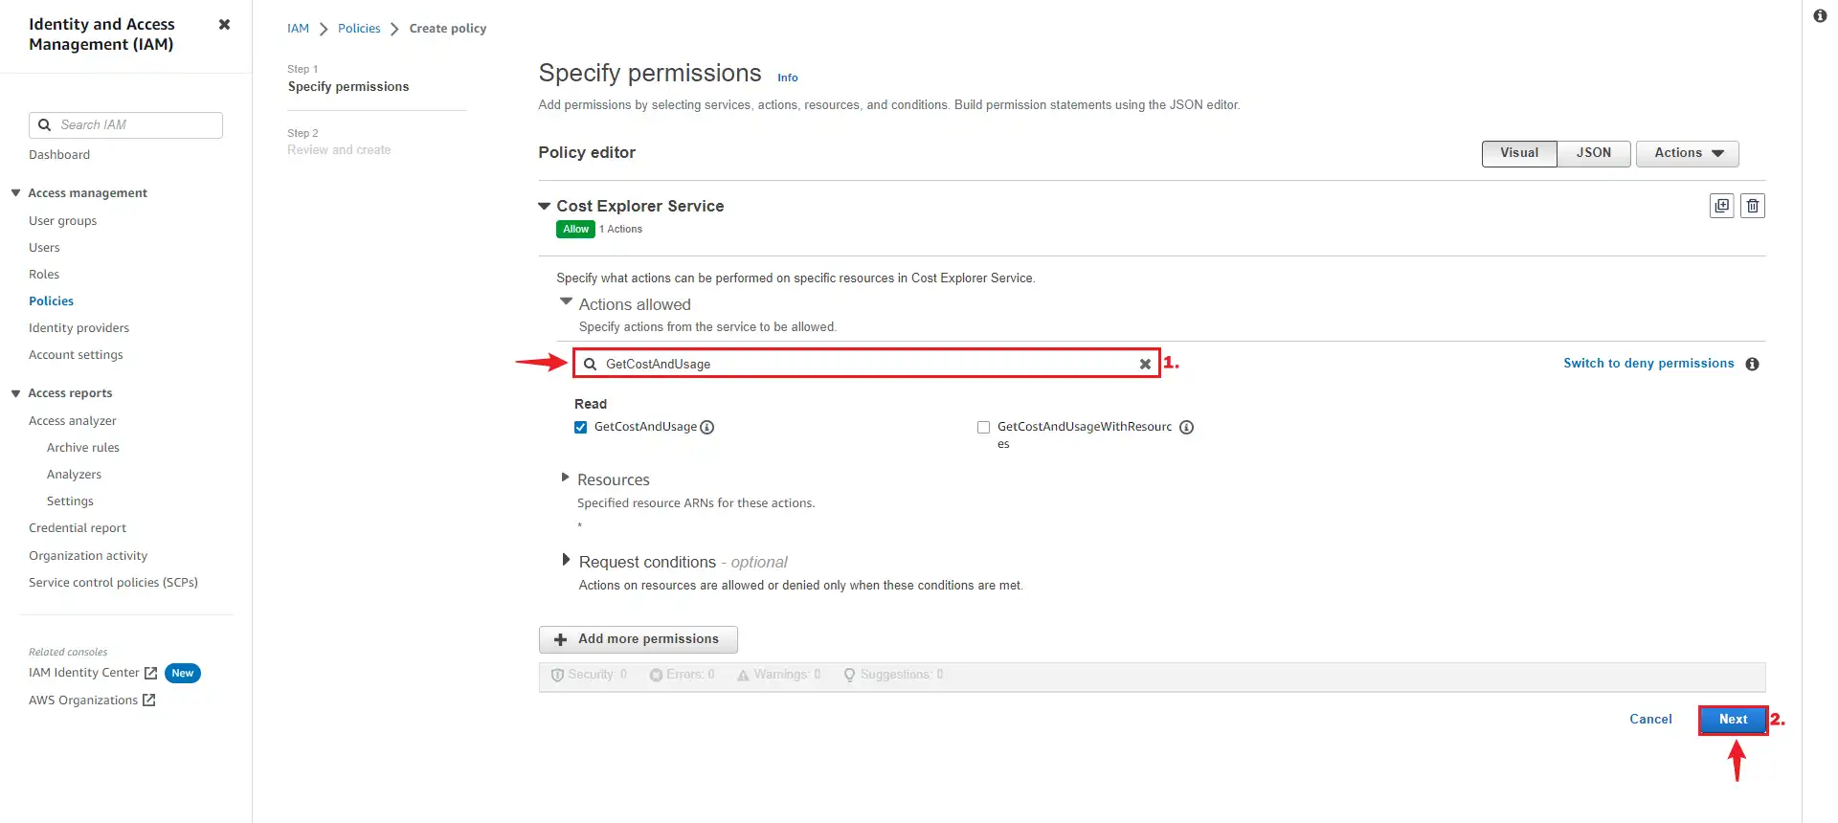The width and height of the screenshot is (1838, 823).
Task: Open Access analyzer Settings
Action: pos(70,501)
